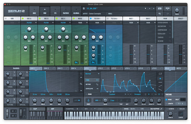The width and height of the screenshot is (191, 124).
Task: Click the Noise channel filter shape icon
Action: (76, 62)
